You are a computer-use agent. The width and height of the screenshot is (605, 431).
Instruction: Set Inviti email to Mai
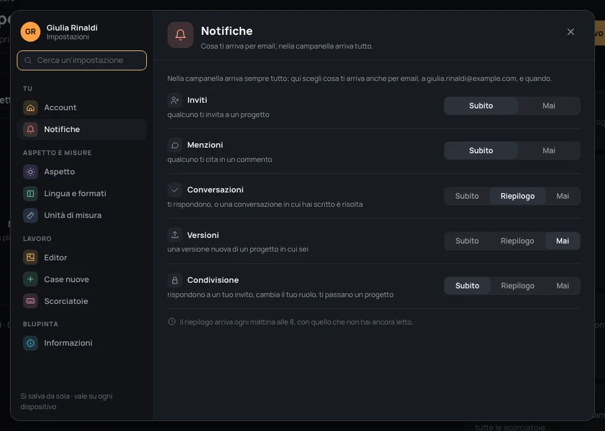point(548,106)
